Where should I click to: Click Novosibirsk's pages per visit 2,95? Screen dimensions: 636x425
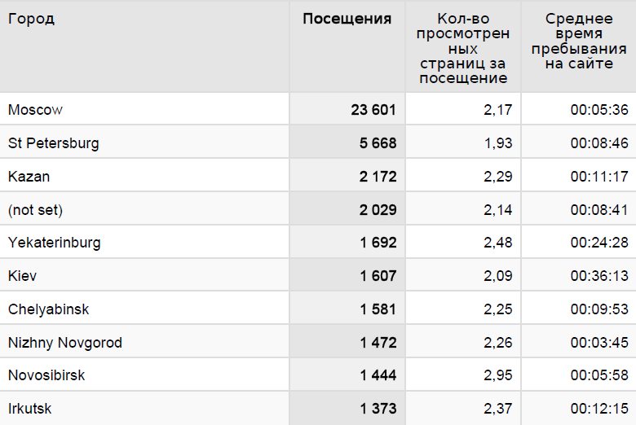(497, 375)
